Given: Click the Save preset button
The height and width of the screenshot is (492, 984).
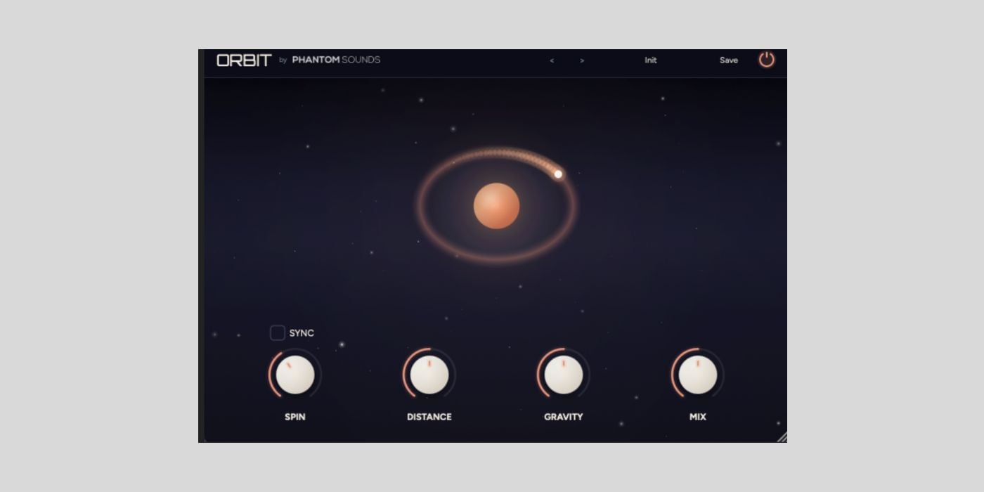Looking at the screenshot, I should click(728, 60).
